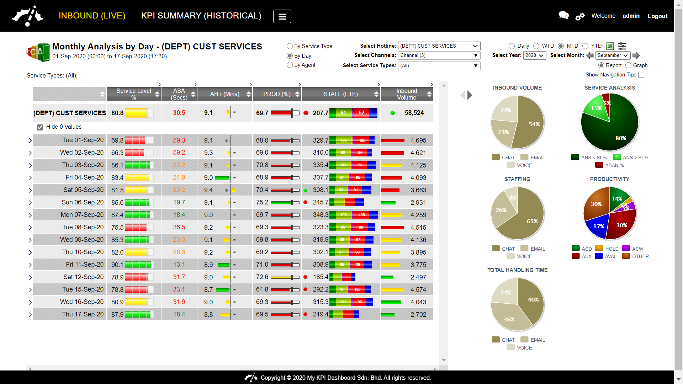Open the Select Month September dropdown
Viewport: 683px width, 384px height.
click(x=613, y=55)
